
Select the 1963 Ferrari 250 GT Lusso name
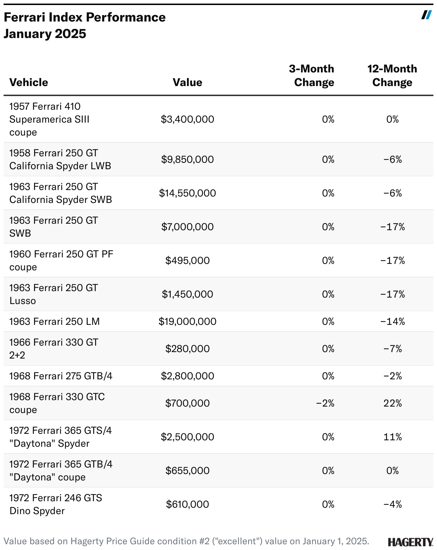[53, 294]
